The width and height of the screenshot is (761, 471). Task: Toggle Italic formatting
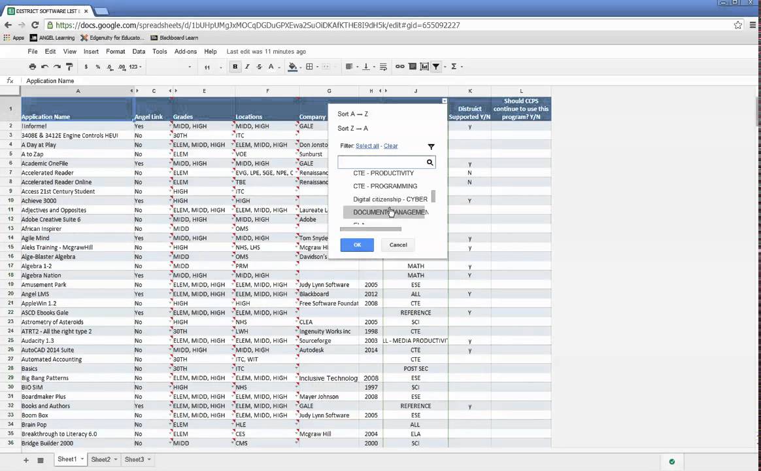(x=247, y=67)
